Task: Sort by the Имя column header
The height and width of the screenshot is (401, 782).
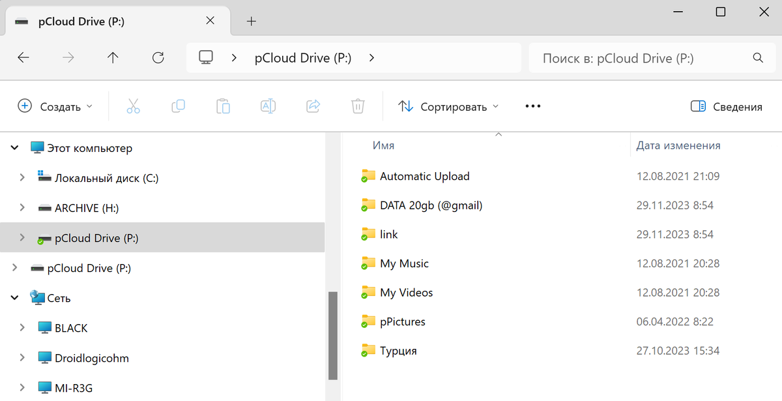Action: coord(383,145)
